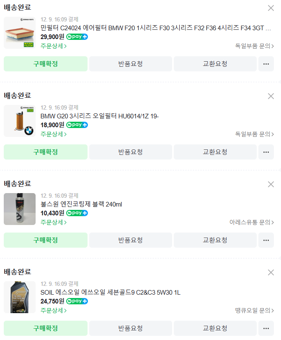Open 독일부품 문의 for the air filter
The width and height of the screenshot is (281, 340).
[255, 46]
